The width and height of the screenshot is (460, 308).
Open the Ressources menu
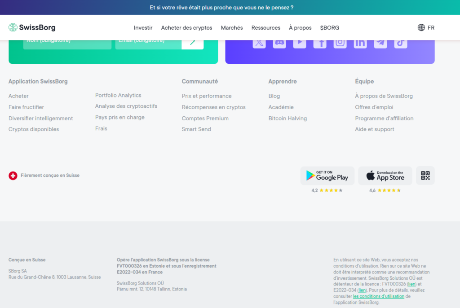point(266,27)
